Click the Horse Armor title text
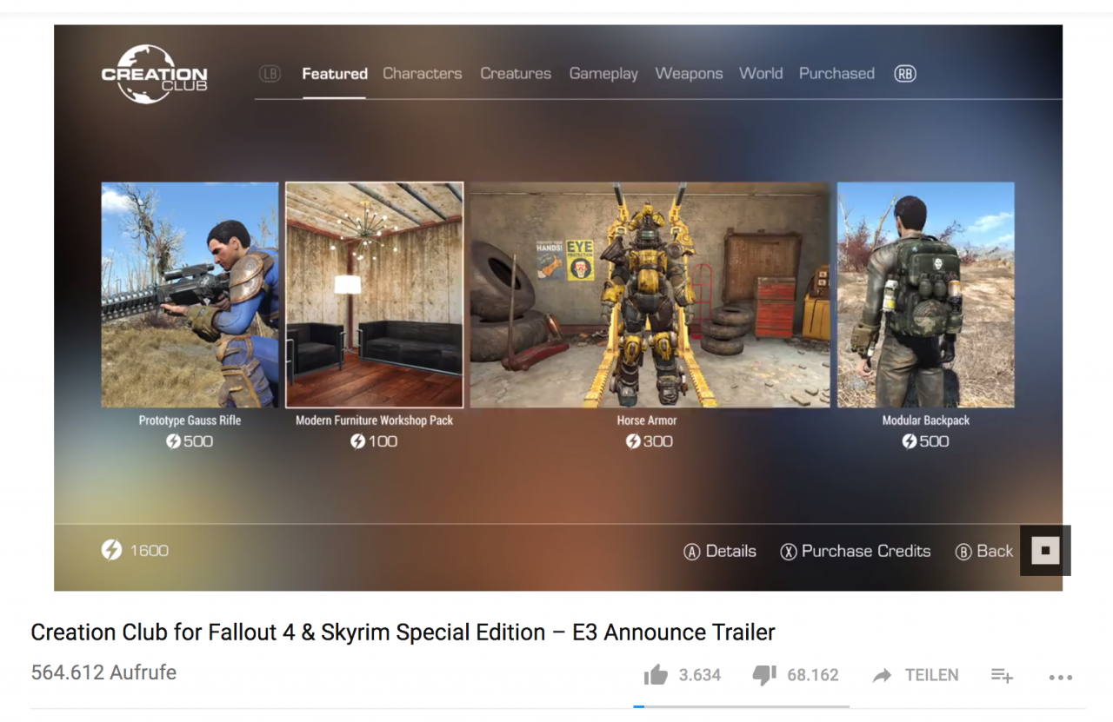The width and height of the screenshot is (1113, 722). pos(647,421)
